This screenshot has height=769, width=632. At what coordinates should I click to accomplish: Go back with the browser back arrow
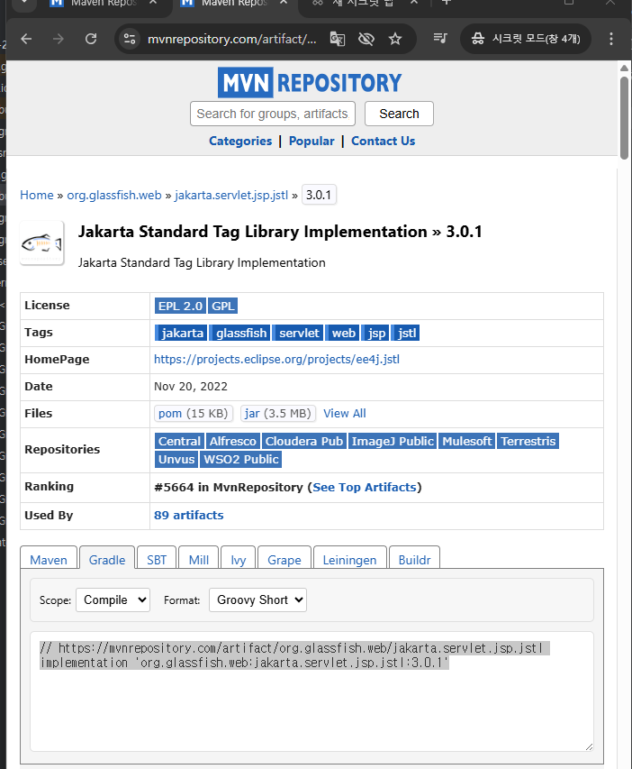pyautogui.click(x=26, y=39)
